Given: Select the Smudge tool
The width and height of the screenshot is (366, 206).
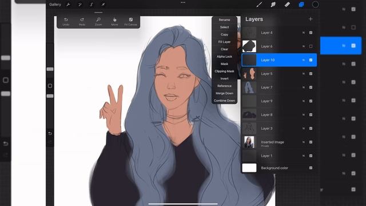Looking at the screenshot, I should (273, 5).
